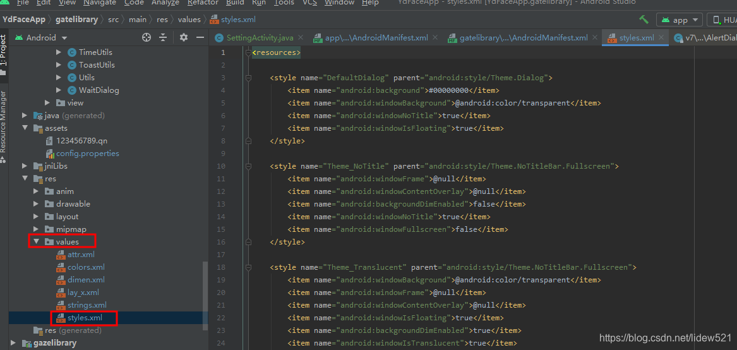Hide the Project panel with minus icon
The image size is (737, 350).
[x=200, y=38]
